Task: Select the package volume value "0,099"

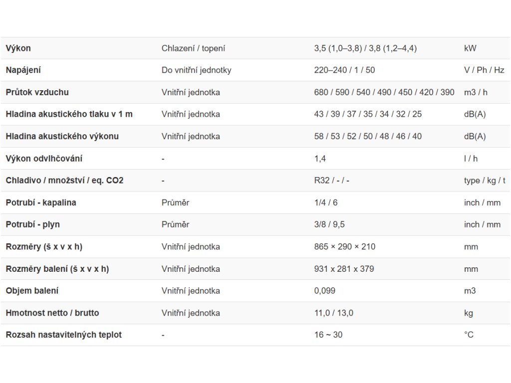Action: [325, 291]
